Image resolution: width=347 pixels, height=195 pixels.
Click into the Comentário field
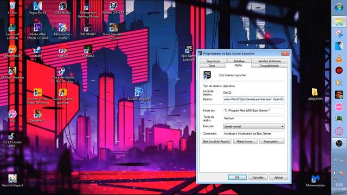click(x=254, y=134)
